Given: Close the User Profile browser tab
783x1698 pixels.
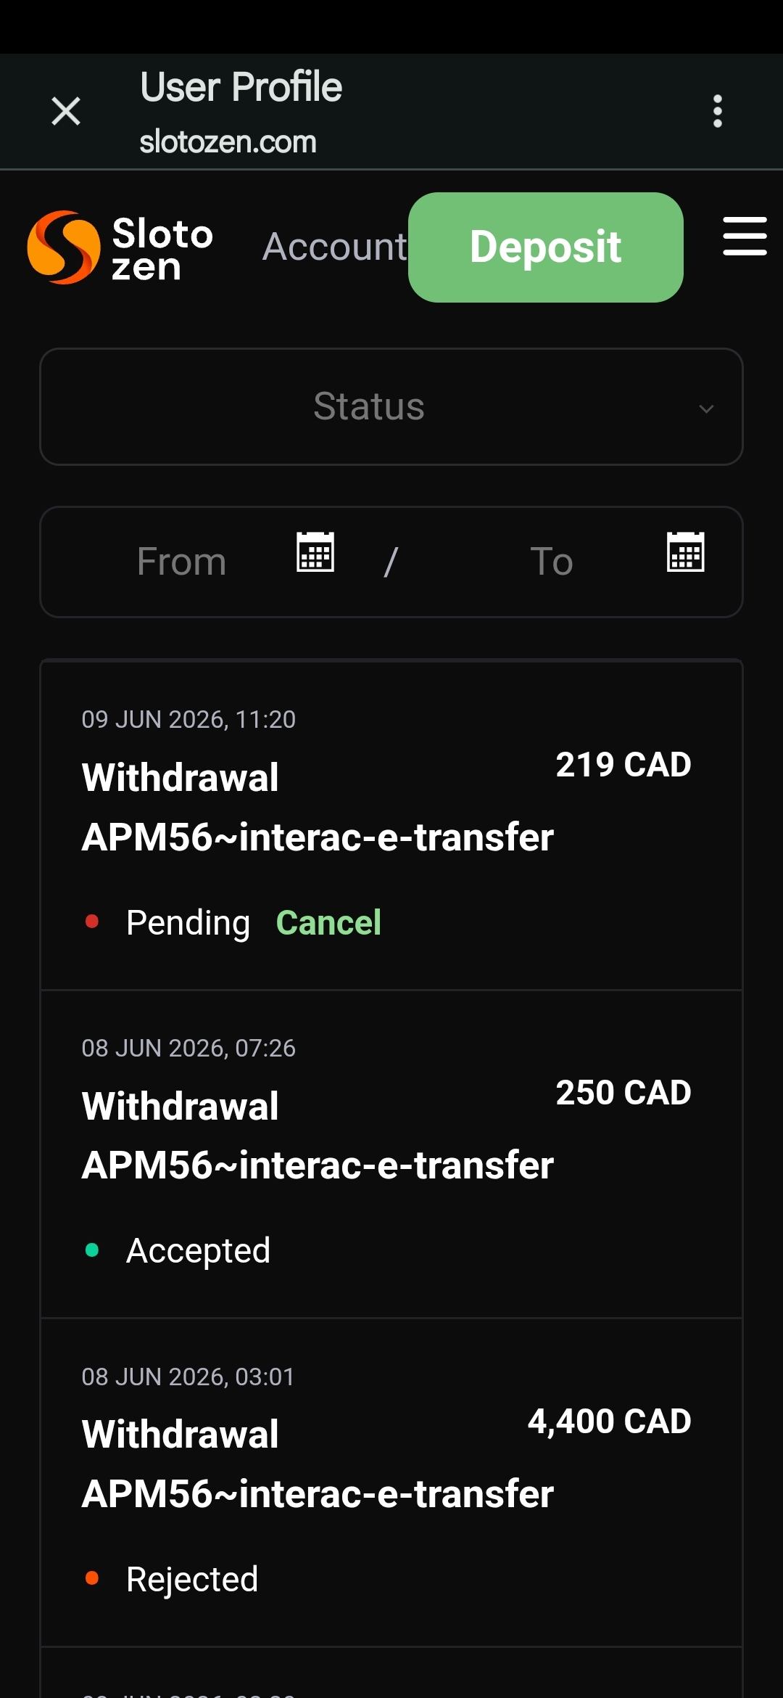Looking at the screenshot, I should [66, 111].
